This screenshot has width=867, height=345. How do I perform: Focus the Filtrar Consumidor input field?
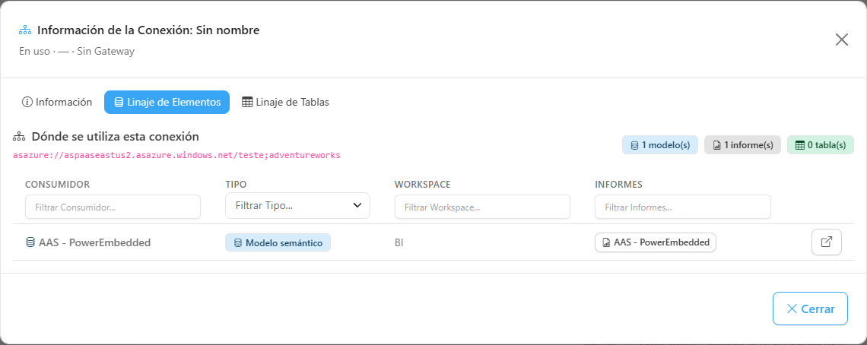pos(113,207)
